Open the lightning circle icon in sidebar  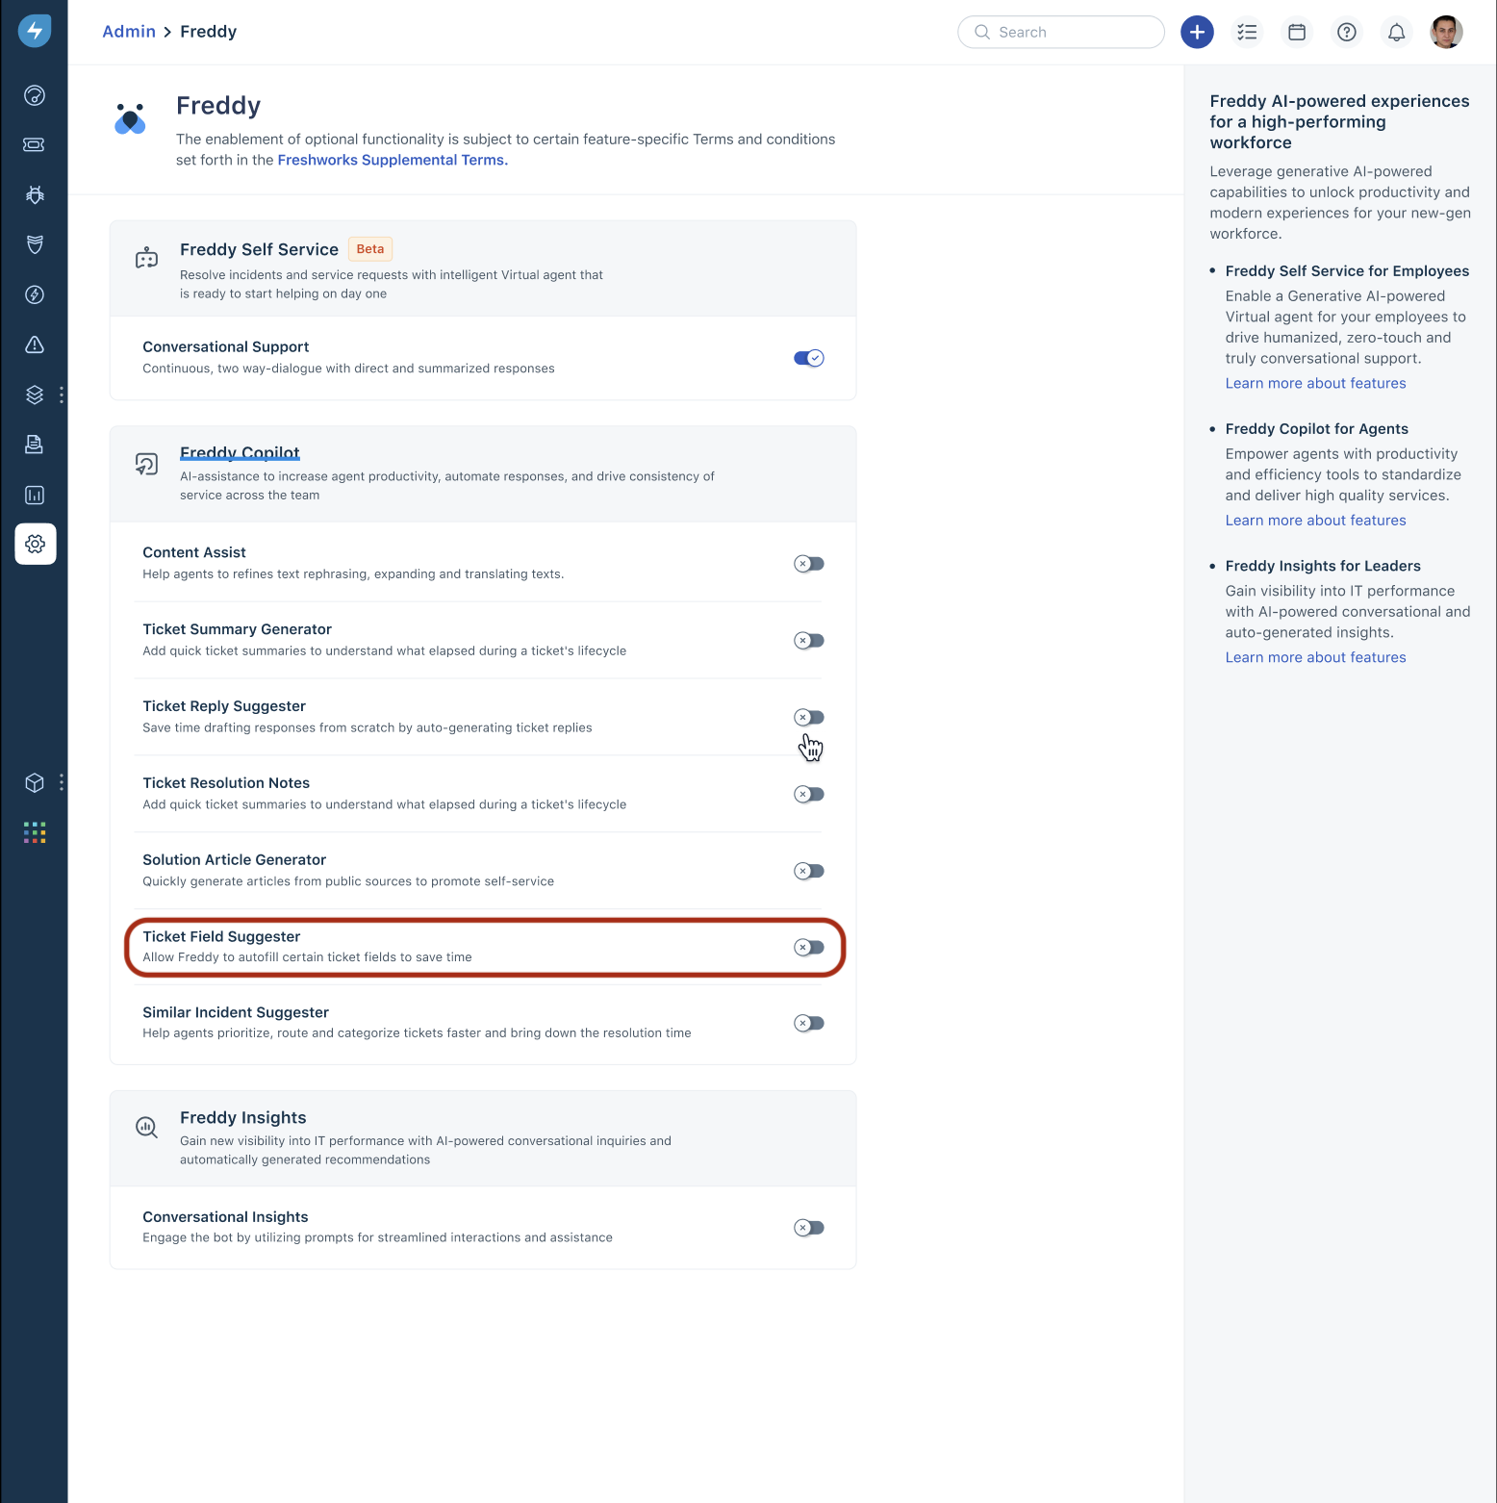(35, 294)
